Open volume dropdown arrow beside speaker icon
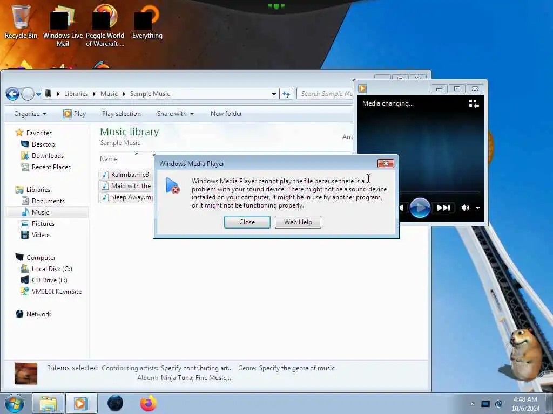Screen dimensions: 553x414 pyautogui.click(x=477, y=208)
